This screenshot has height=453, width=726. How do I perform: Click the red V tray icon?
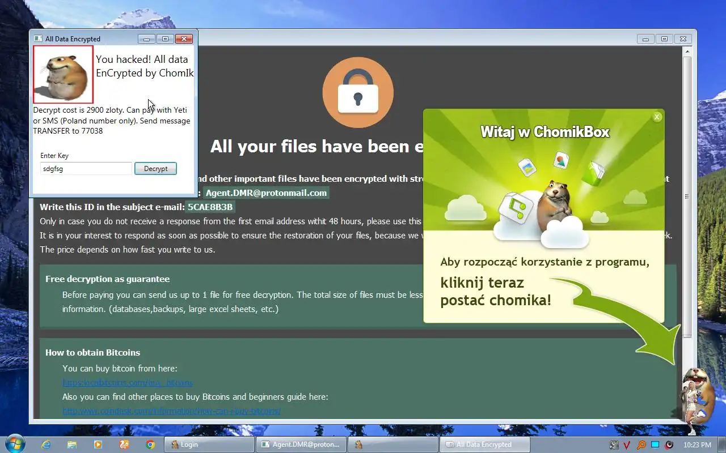pyautogui.click(x=627, y=445)
